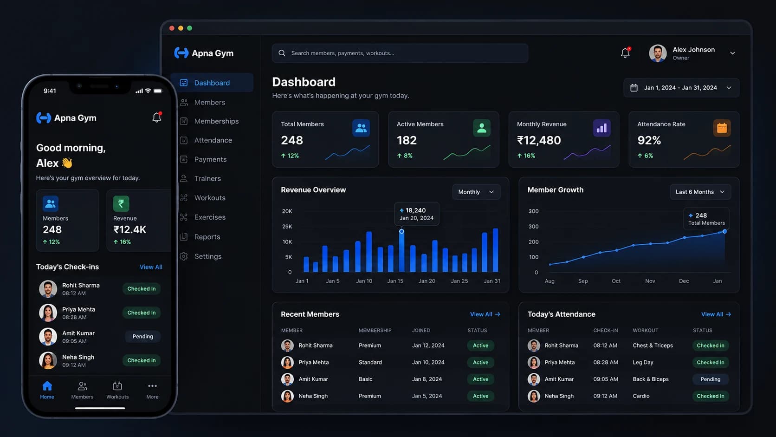
Task: Tap the phone notification bell icon
Action: [x=157, y=117]
